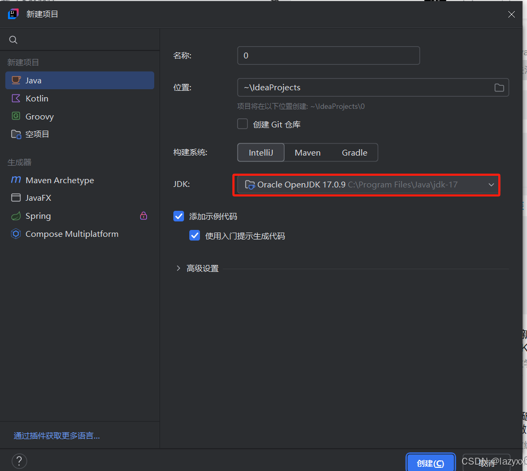527x471 pixels.
Task: Select Gradle build system
Action: [x=354, y=153]
